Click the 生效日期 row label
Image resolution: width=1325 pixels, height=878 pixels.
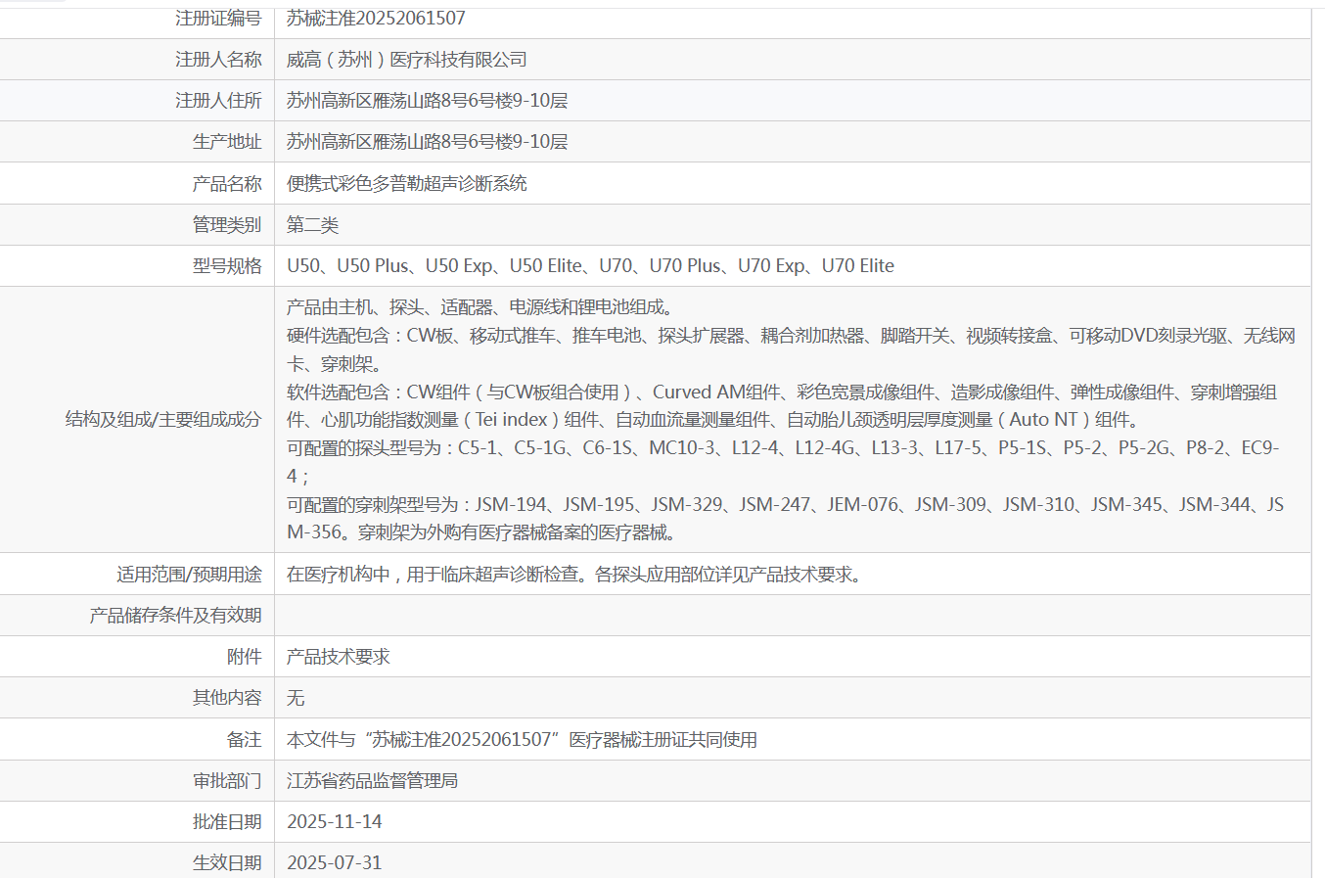[227, 863]
